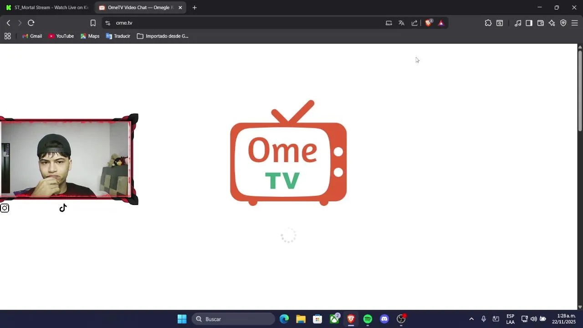583x328 pixels.
Task: Open the browser hamburger menu
Action: pos(575,23)
